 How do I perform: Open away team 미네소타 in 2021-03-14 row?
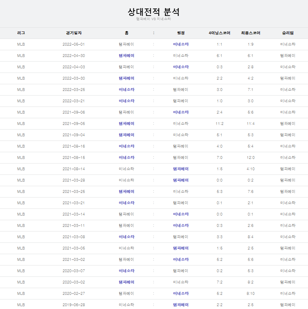(x=181, y=214)
